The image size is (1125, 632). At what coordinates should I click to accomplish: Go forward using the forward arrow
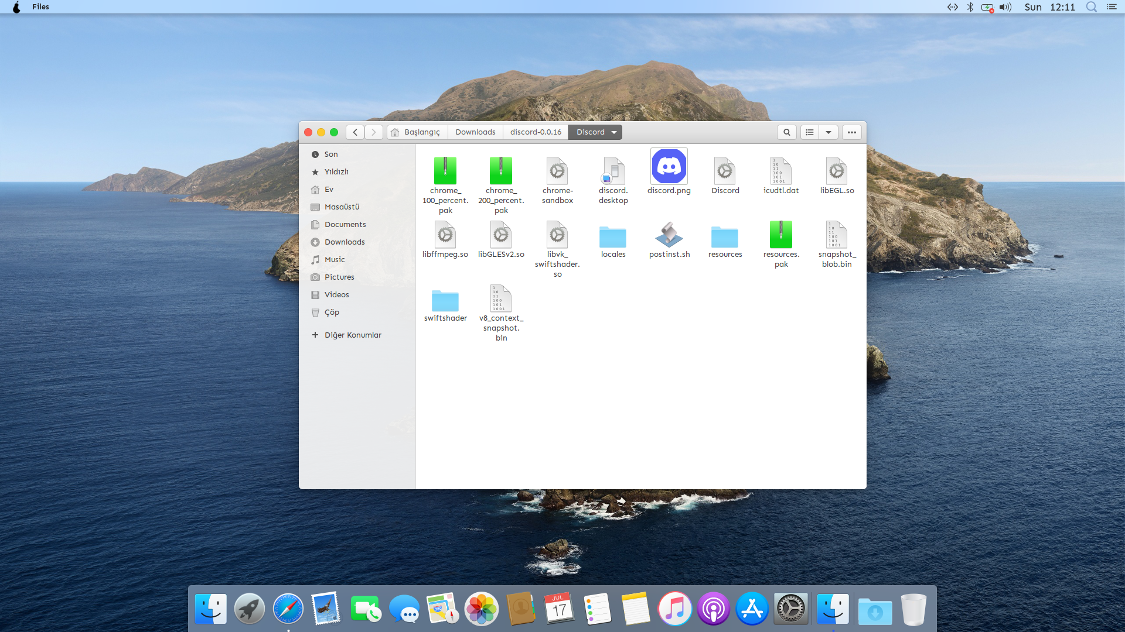click(374, 132)
